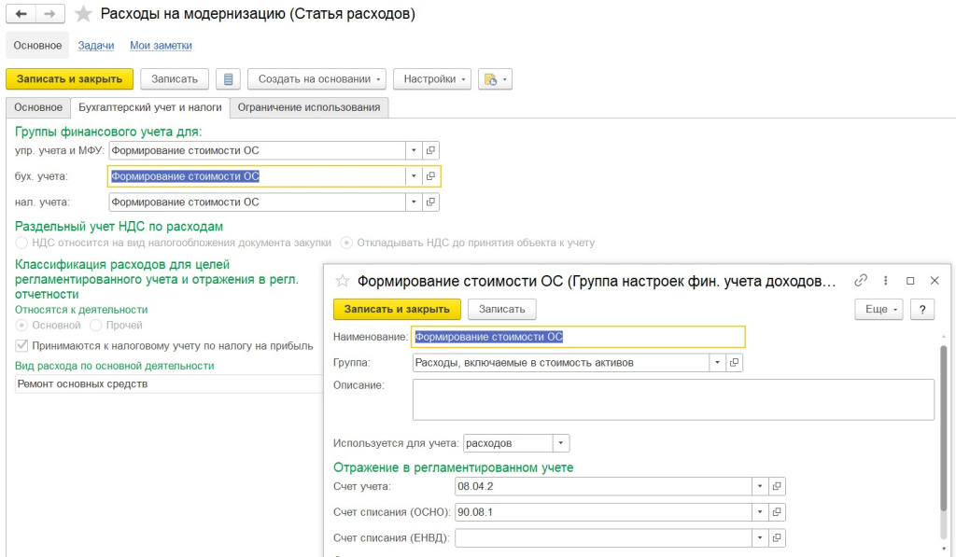Open the упр. учета и МФУ group card
The height and width of the screenshot is (557, 956).
click(x=430, y=150)
